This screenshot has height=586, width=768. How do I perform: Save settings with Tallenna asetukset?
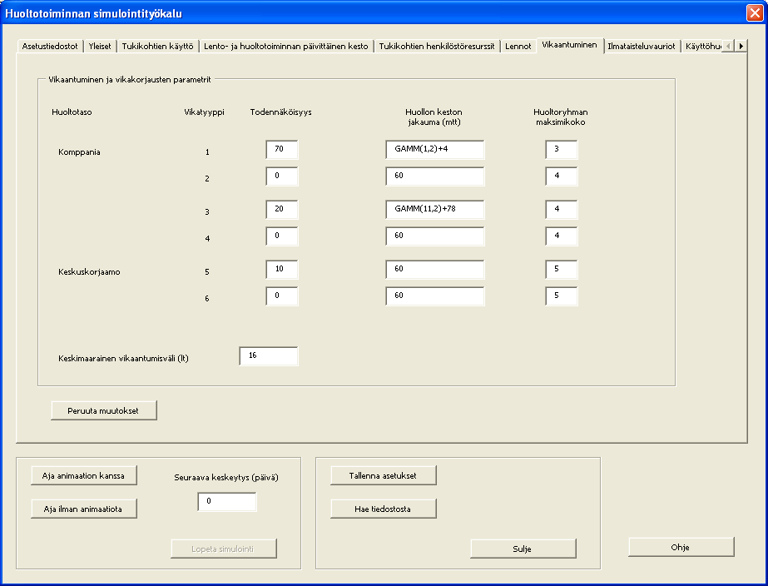384,475
